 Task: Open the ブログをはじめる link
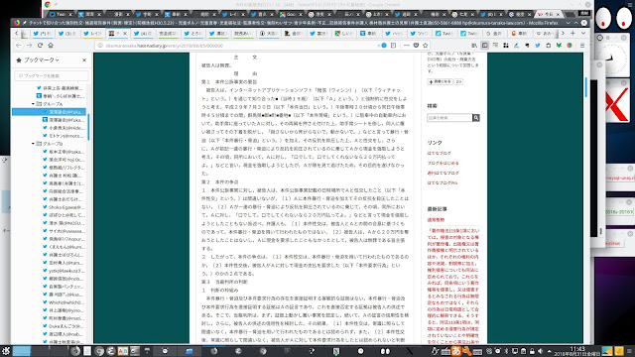[x=443, y=163]
